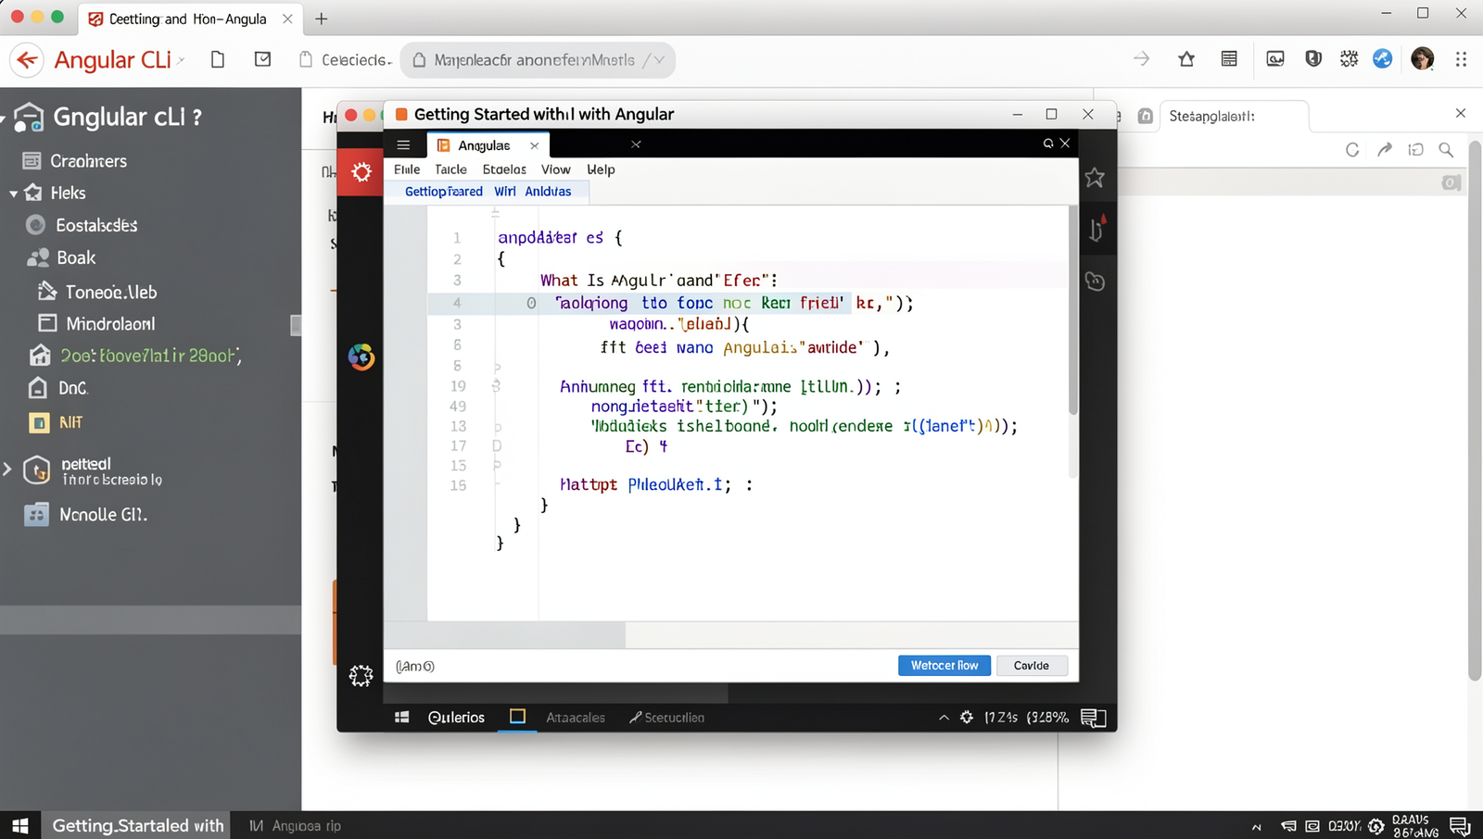The image size is (1483, 839).
Task: Click Windows start icon in inner taskbar
Action: click(x=402, y=718)
